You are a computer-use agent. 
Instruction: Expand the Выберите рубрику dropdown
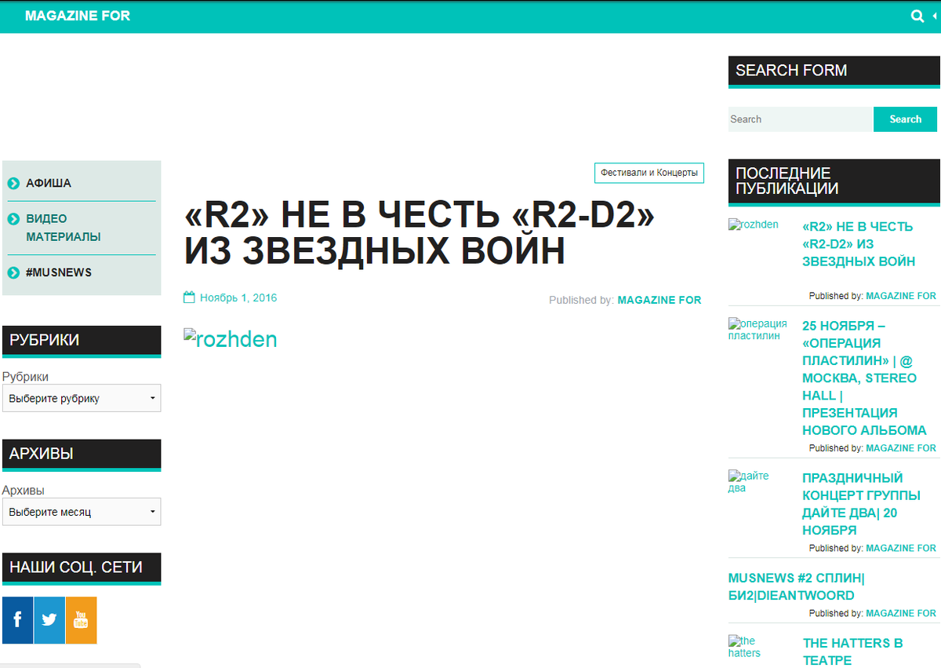82,398
